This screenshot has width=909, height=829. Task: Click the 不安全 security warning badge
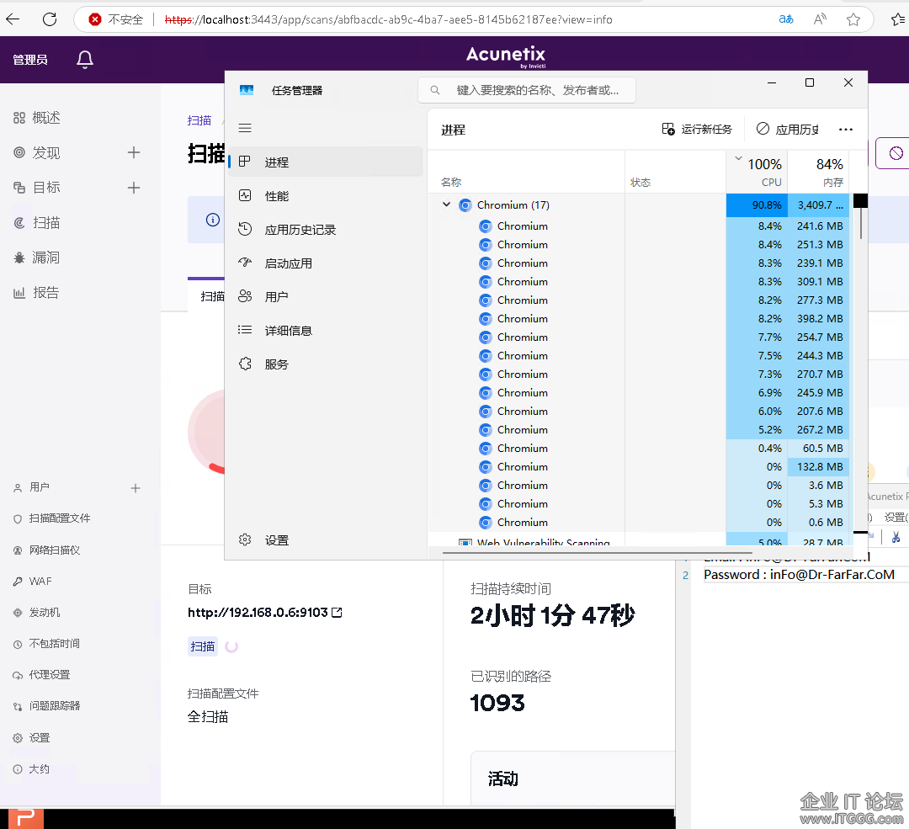coord(116,19)
